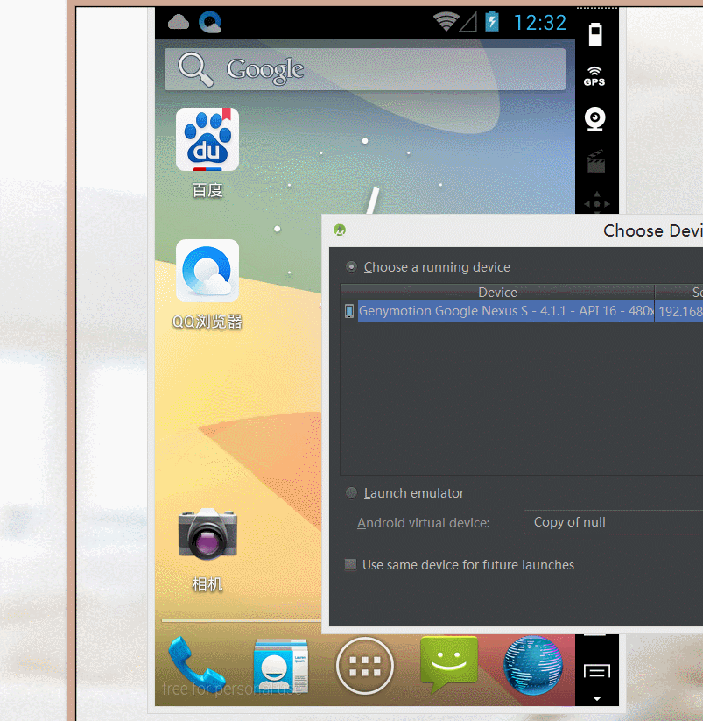
Task: Open Genymotion webcam camera widget
Action: [595, 119]
